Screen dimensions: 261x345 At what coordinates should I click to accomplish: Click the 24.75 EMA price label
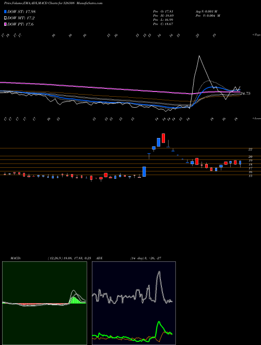click(x=245, y=94)
